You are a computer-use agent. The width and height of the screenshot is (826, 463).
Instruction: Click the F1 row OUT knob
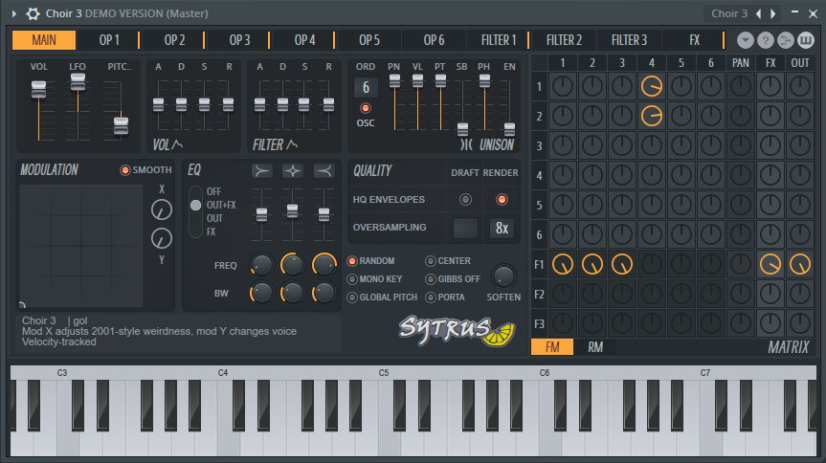(x=800, y=264)
